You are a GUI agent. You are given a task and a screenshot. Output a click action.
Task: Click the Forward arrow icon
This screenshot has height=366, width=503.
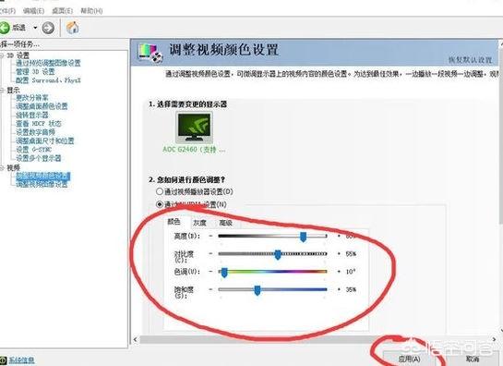pyautogui.click(x=48, y=28)
